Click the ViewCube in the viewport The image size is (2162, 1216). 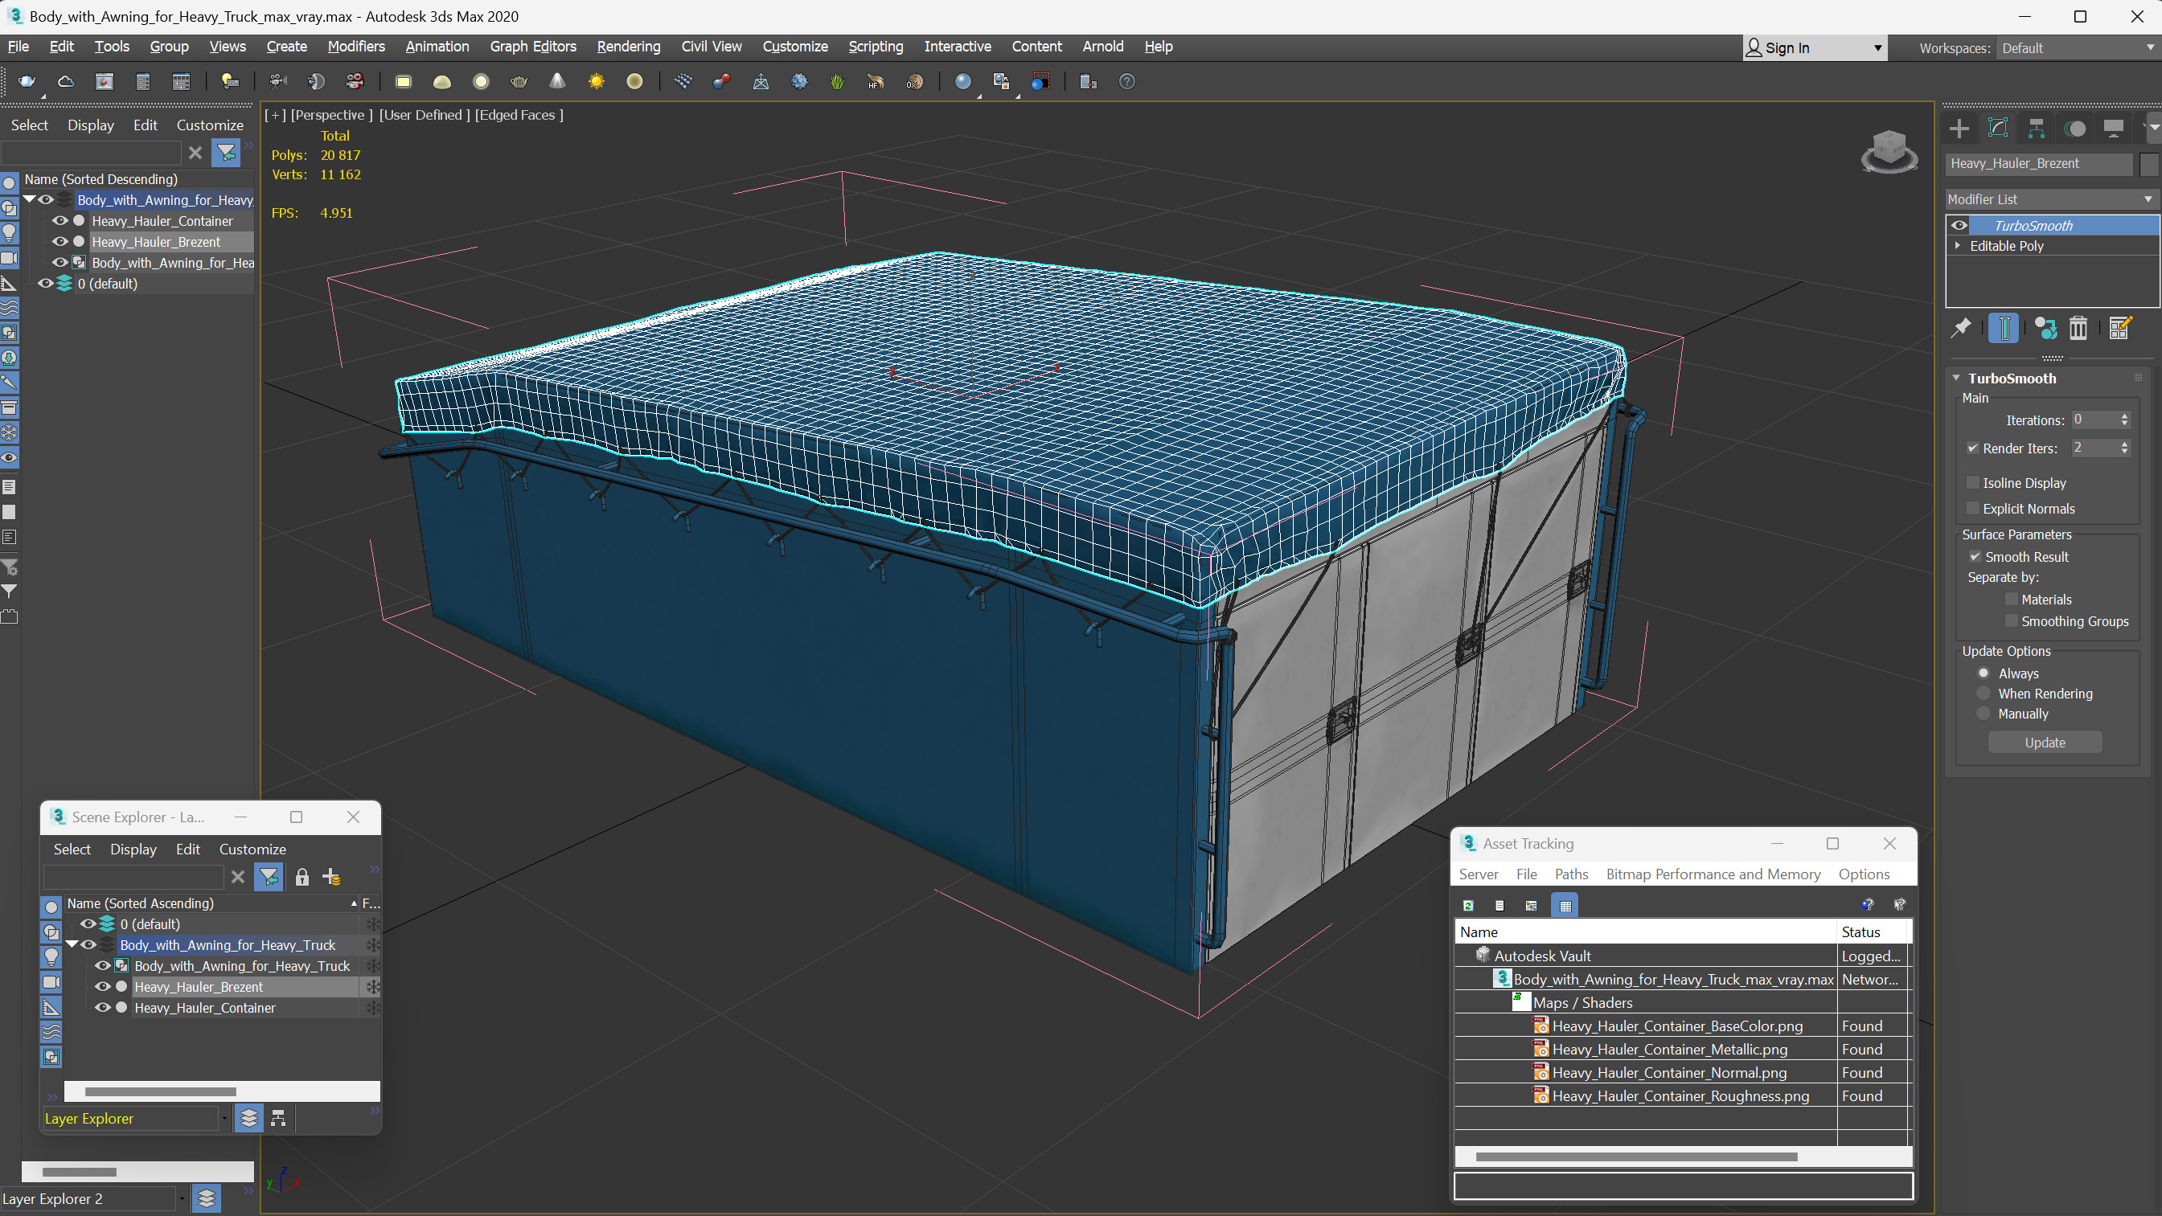(1889, 151)
